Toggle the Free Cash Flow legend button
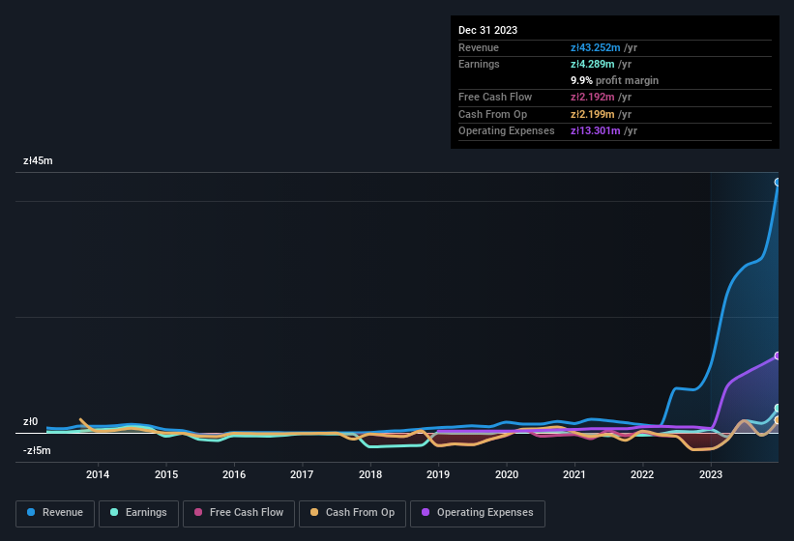Viewport: 794px width, 541px height. pos(239,513)
